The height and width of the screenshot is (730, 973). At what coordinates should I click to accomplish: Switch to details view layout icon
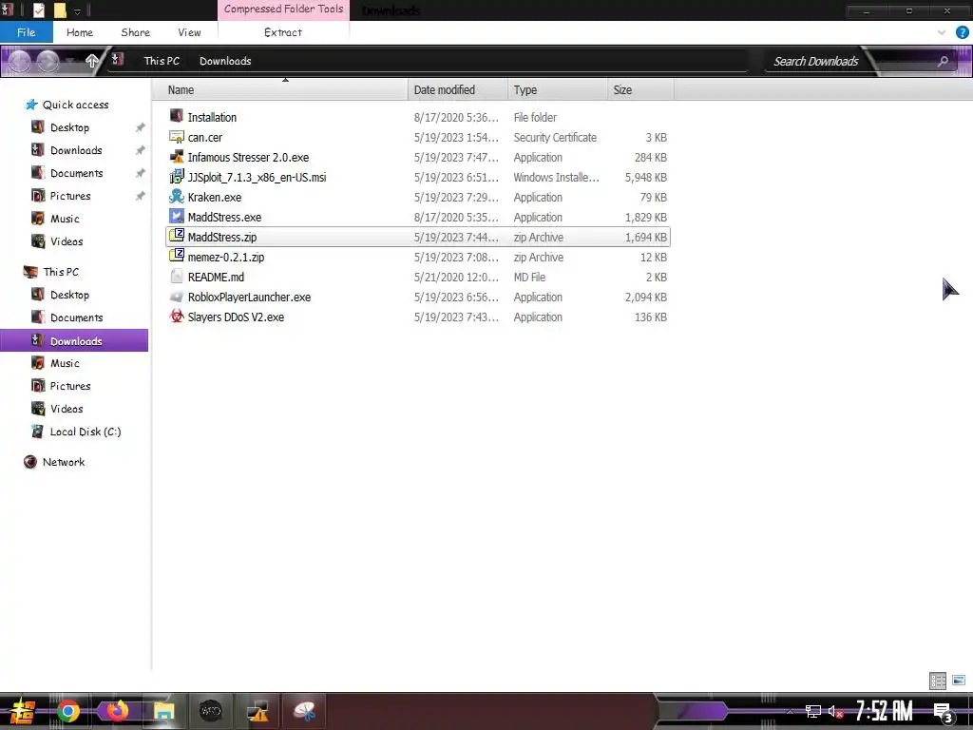coord(938,681)
